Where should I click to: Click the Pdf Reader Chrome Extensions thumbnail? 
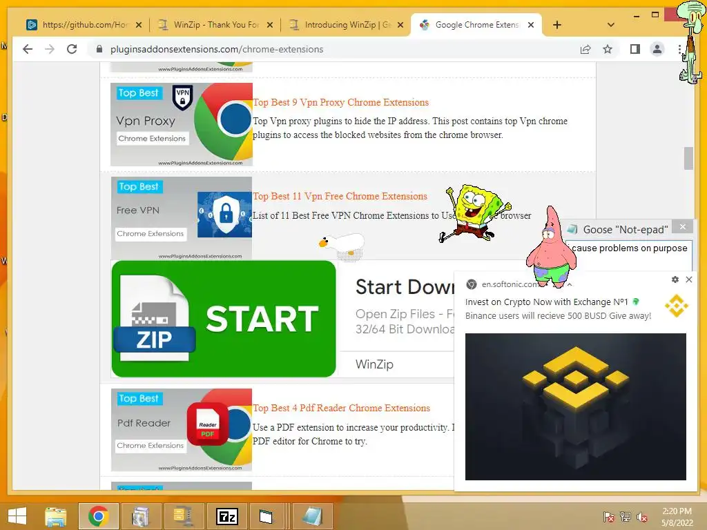[182, 430]
